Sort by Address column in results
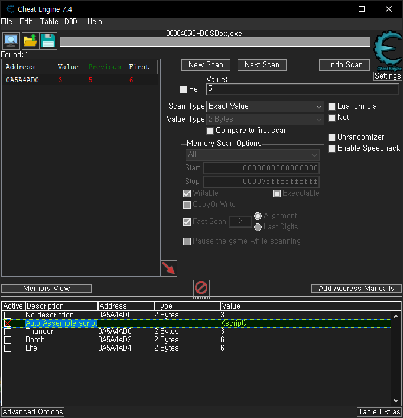This screenshot has width=403, height=418. point(28,67)
